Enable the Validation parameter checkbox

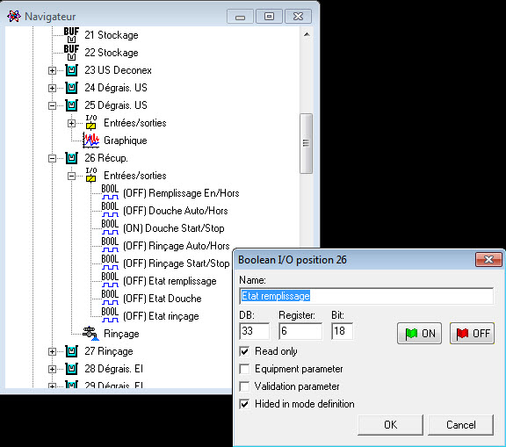click(x=244, y=386)
